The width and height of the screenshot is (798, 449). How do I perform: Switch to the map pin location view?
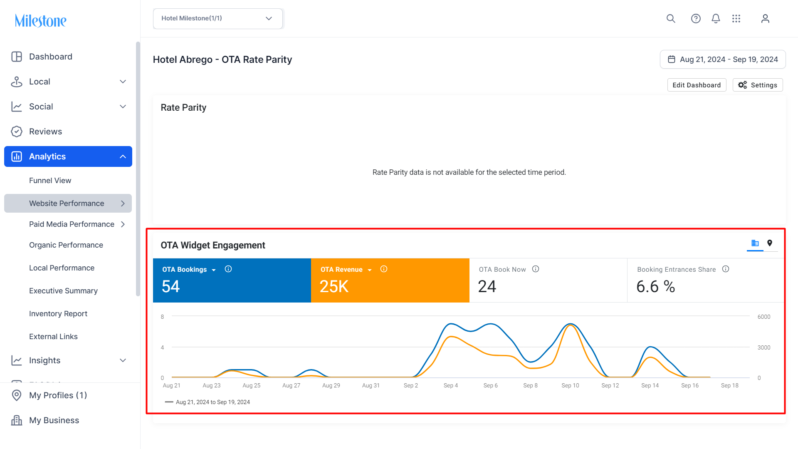[770, 243]
